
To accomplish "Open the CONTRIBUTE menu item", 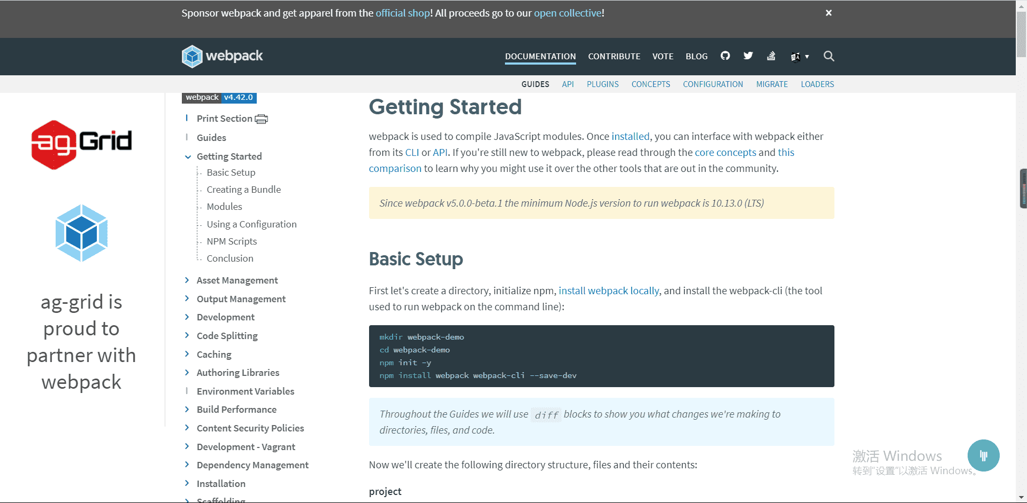I will tap(614, 56).
